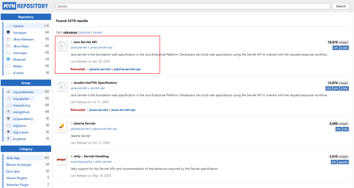Image resolution: width=354 pixels, height=188 pixels.
Task: Click the Jakarta Servlet artifact icon
Action: (62, 127)
